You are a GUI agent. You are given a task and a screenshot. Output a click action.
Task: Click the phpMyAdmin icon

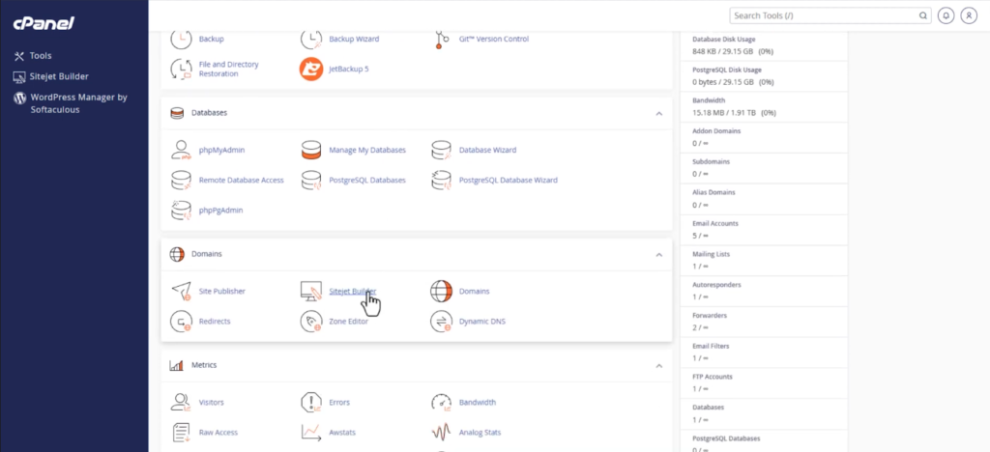pyautogui.click(x=182, y=151)
